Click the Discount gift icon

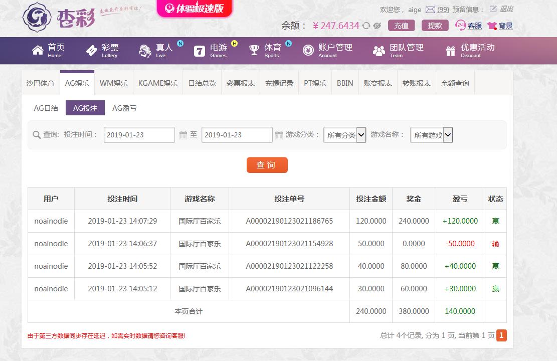click(x=450, y=51)
